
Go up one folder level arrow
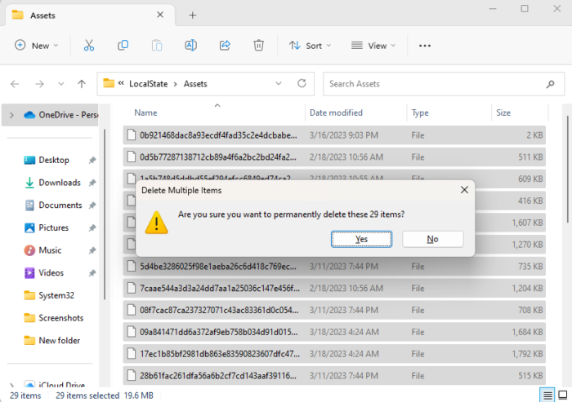(81, 83)
